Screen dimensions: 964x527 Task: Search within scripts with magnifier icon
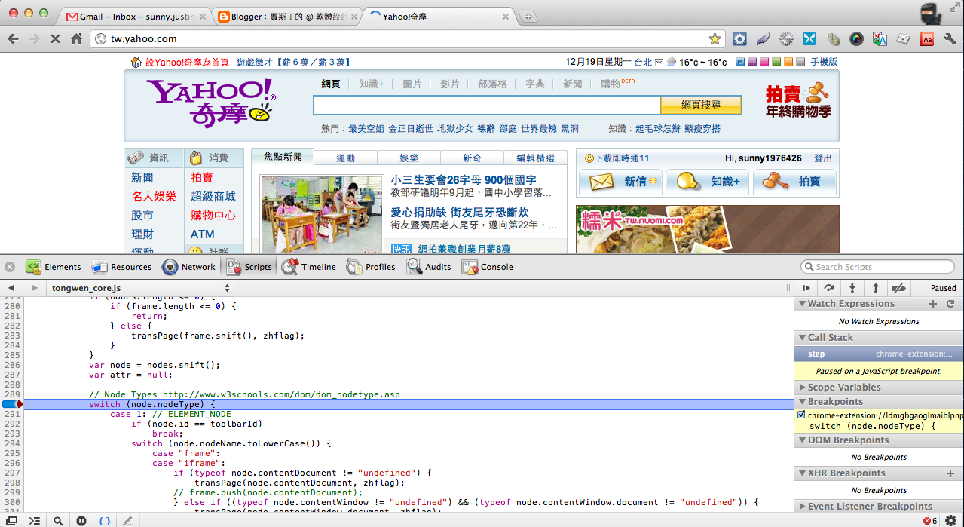(x=58, y=520)
